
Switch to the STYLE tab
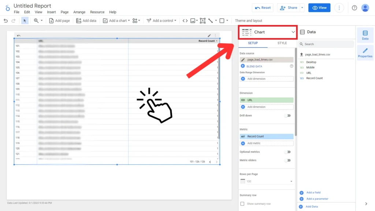[282, 43]
